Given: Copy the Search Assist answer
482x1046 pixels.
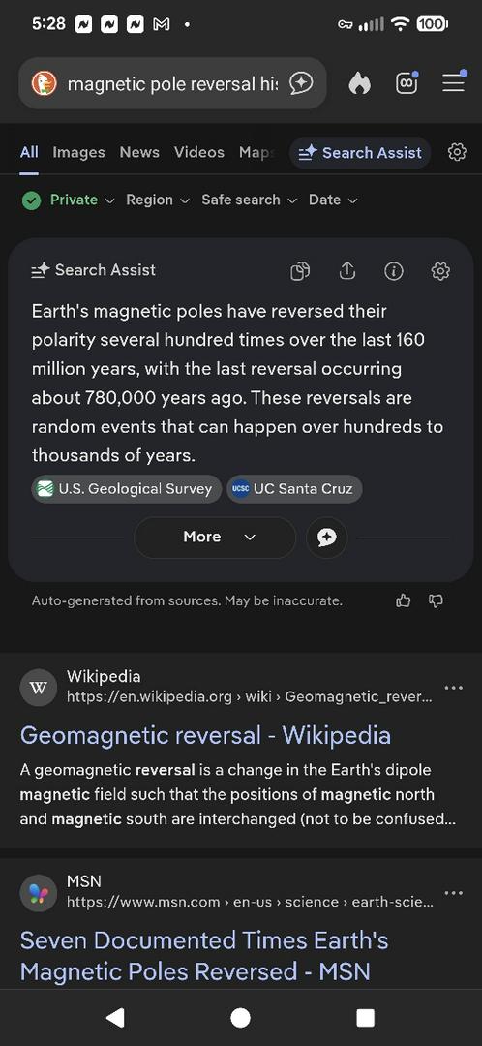Looking at the screenshot, I should [x=300, y=271].
